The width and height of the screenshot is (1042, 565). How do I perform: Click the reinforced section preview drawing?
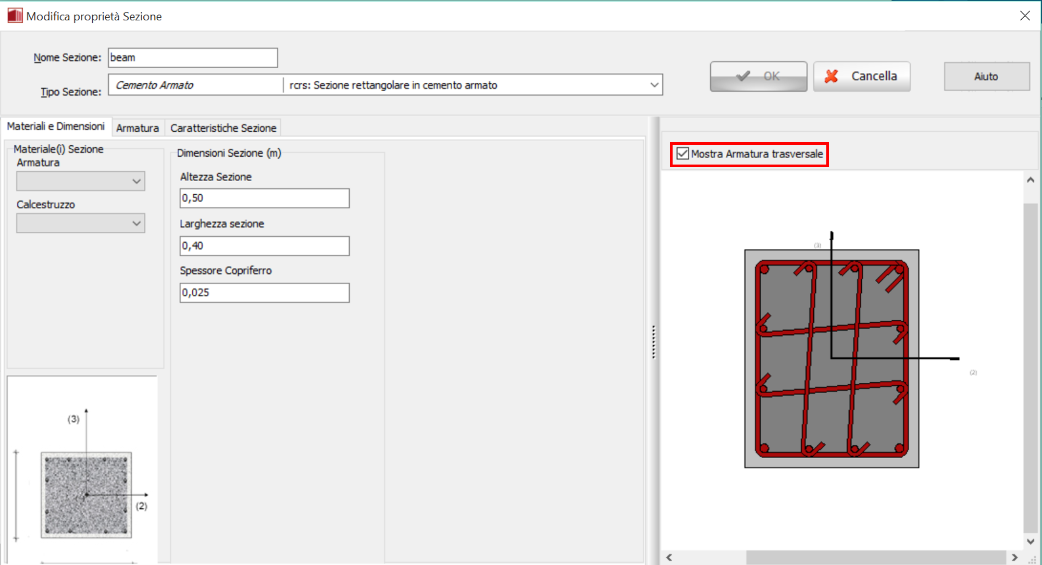[x=832, y=358]
